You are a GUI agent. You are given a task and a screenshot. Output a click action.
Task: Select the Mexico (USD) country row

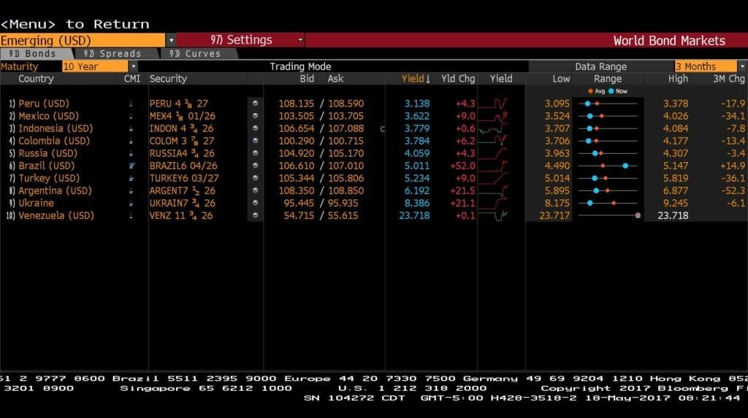(x=49, y=115)
